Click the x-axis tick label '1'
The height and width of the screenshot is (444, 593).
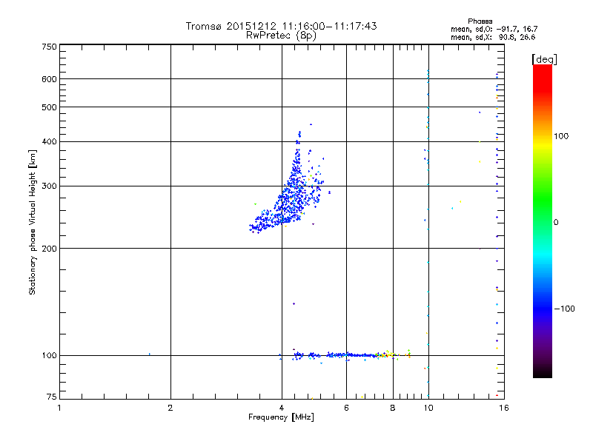pos(59,408)
